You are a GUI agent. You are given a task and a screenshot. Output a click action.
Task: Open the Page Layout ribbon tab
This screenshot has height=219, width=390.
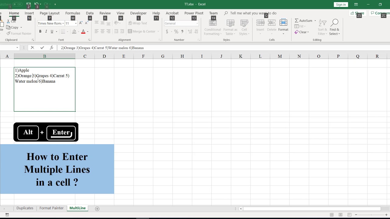[x=49, y=13]
